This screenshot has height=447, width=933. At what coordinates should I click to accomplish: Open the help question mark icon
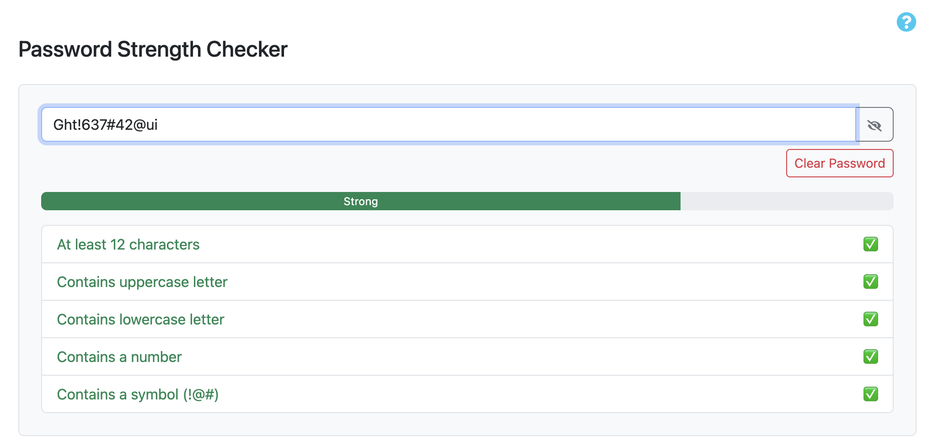coord(906,22)
